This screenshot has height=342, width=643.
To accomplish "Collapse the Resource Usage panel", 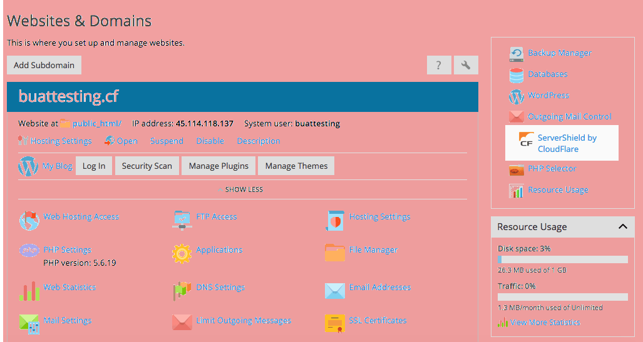I will [623, 226].
